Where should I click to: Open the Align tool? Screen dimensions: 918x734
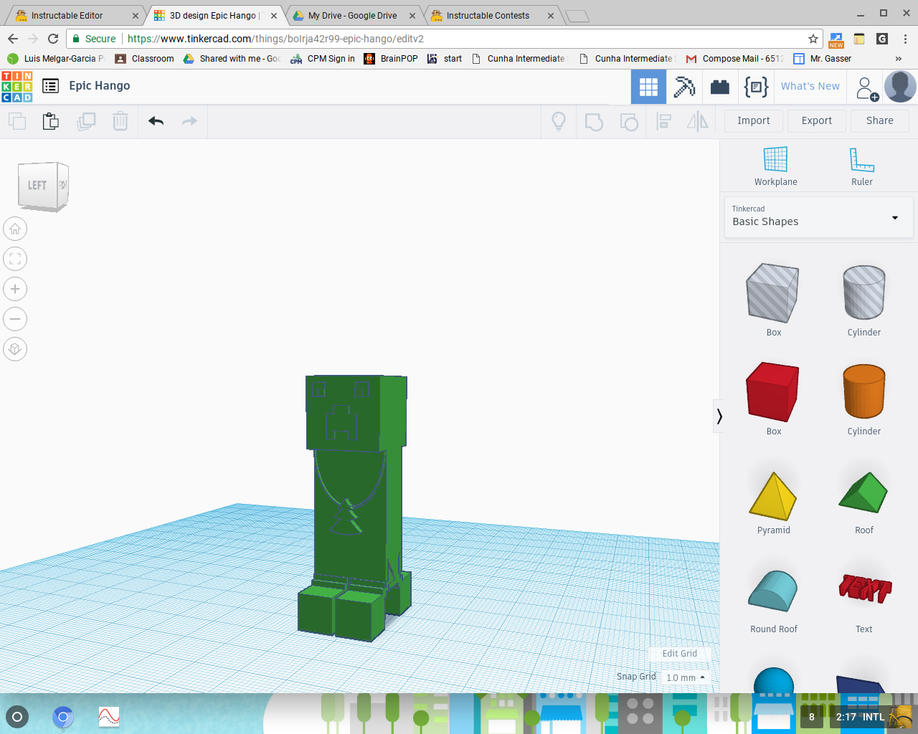[x=664, y=121]
